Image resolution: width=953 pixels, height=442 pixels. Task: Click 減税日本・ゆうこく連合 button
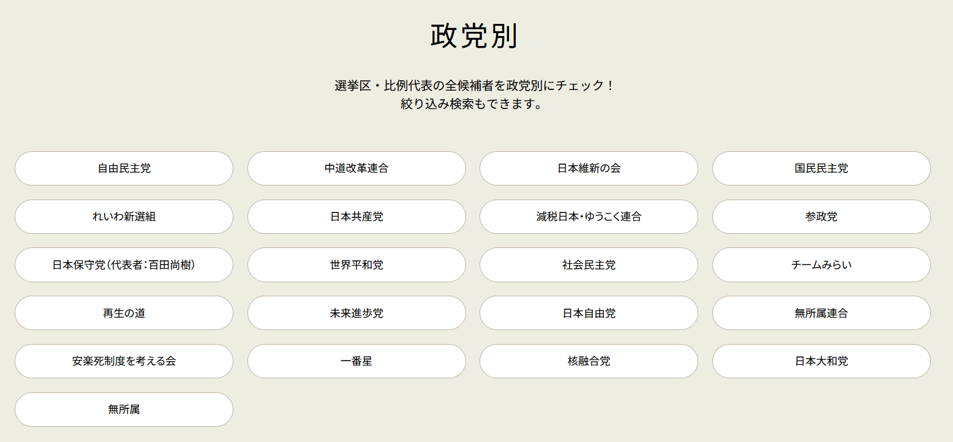click(x=589, y=217)
